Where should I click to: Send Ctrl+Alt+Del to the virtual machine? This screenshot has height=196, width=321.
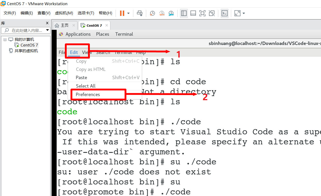(x=140, y=13)
